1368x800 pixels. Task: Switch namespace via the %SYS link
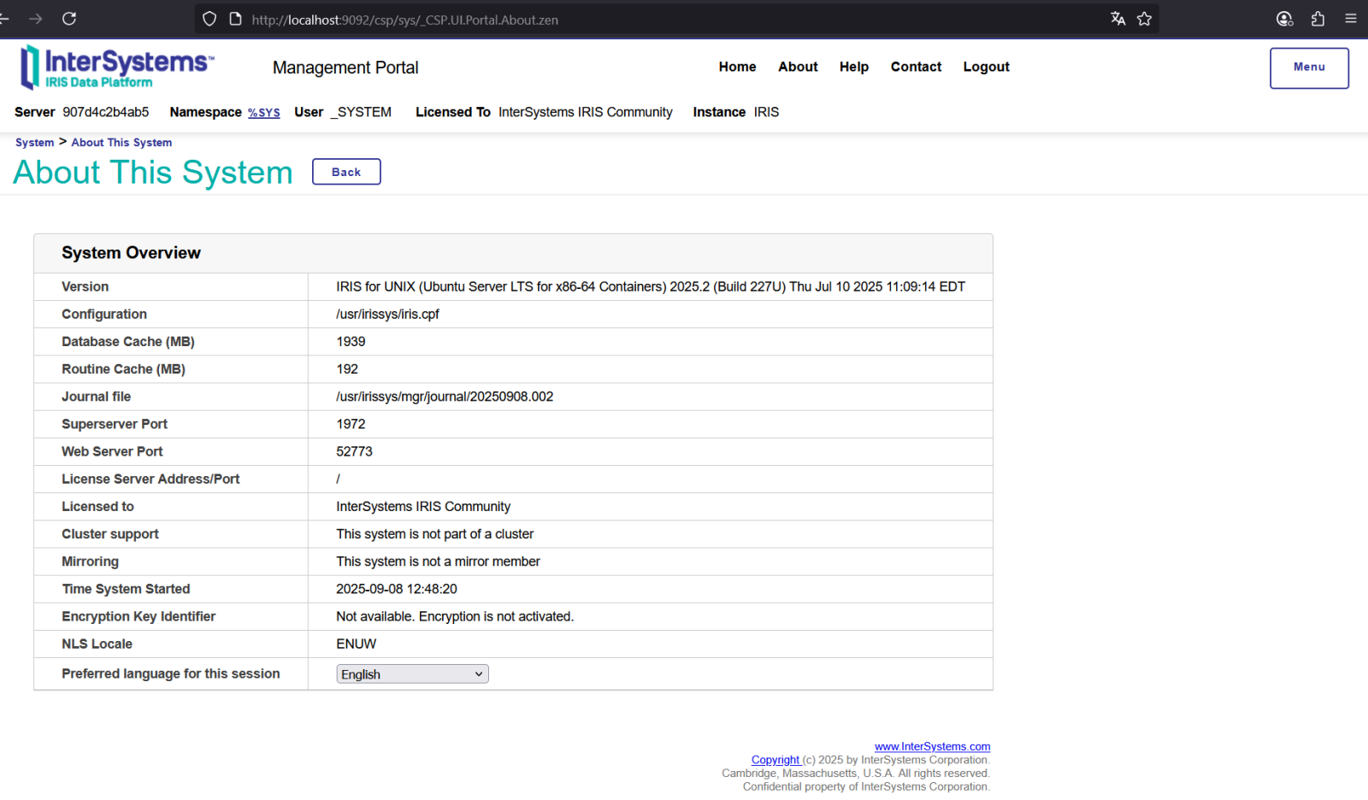(x=263, y=113)
